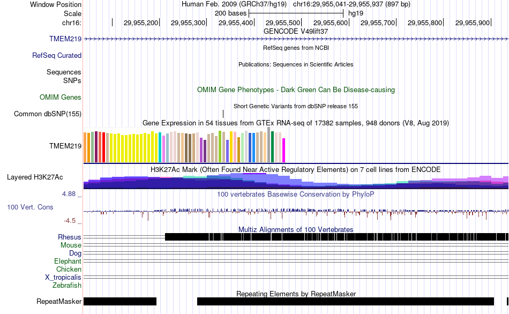Click the H3K27Ac layered signal graph
509x314 pixels.
pos(296,181)
